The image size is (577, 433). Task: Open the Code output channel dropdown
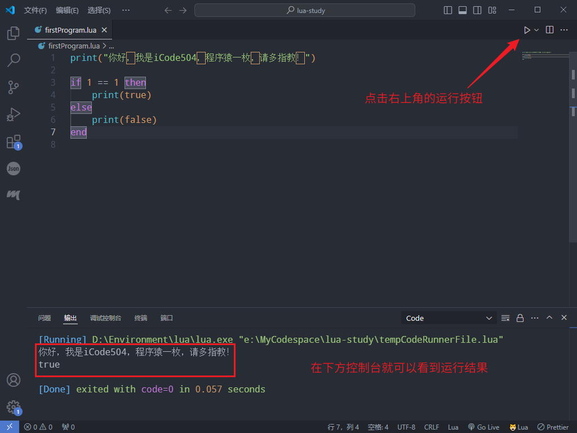[449, 318]
